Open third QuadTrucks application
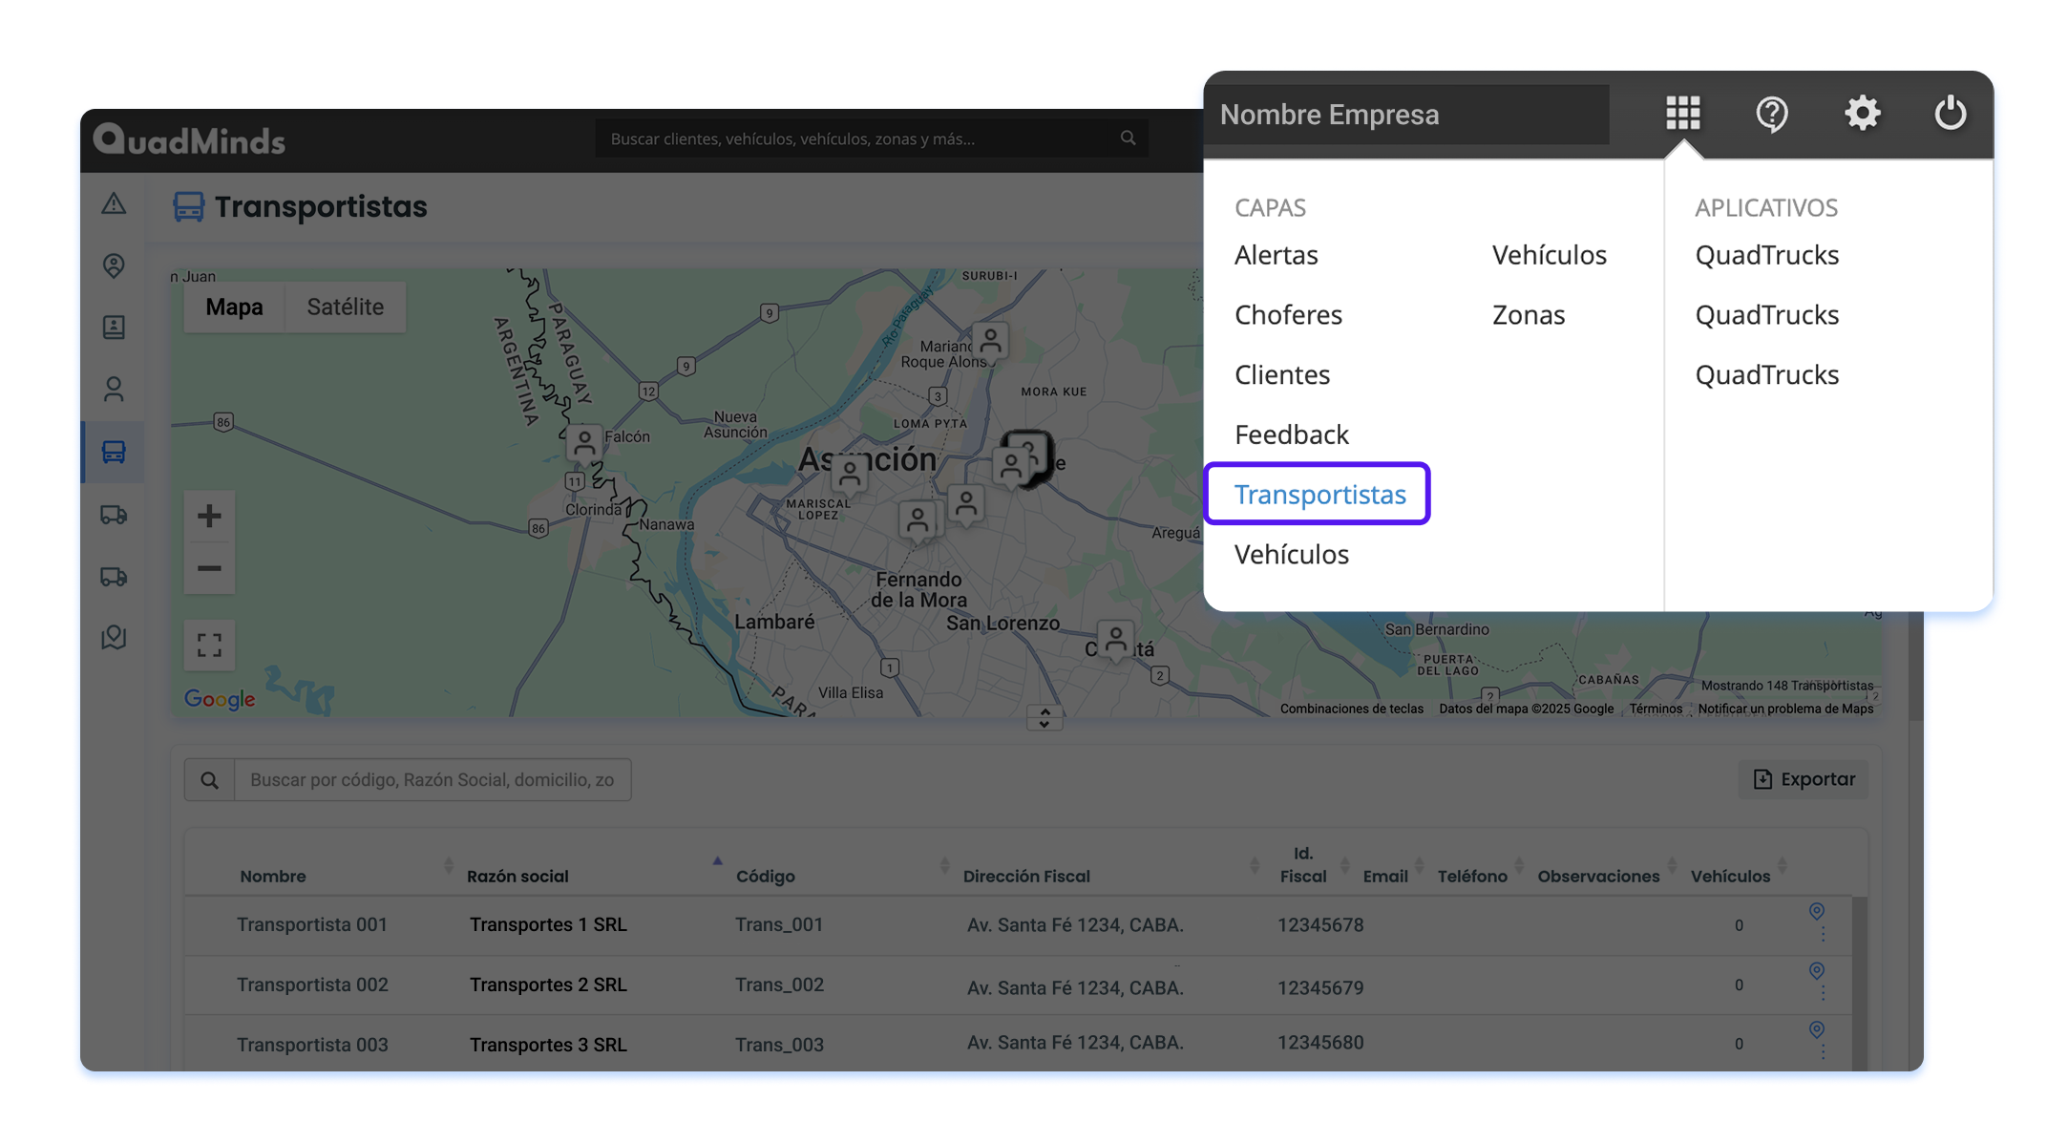Viewport: 2068px width, 1144px height. [x=1766, y=374]
